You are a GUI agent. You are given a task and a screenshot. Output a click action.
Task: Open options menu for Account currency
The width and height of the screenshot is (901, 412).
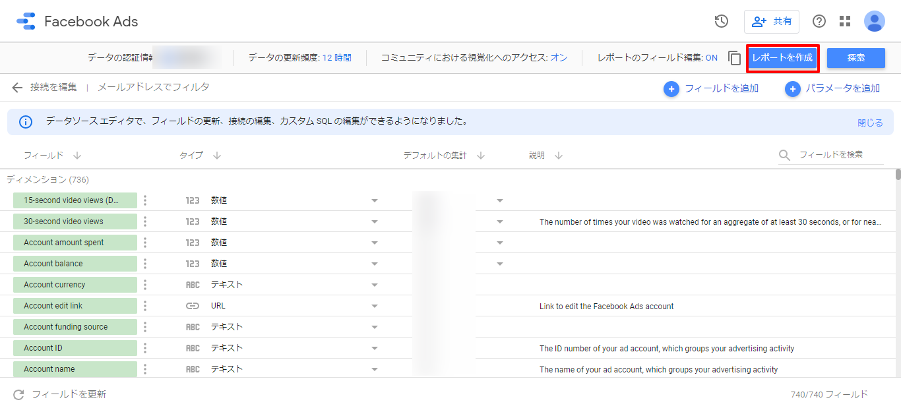[x=145, y=285]
